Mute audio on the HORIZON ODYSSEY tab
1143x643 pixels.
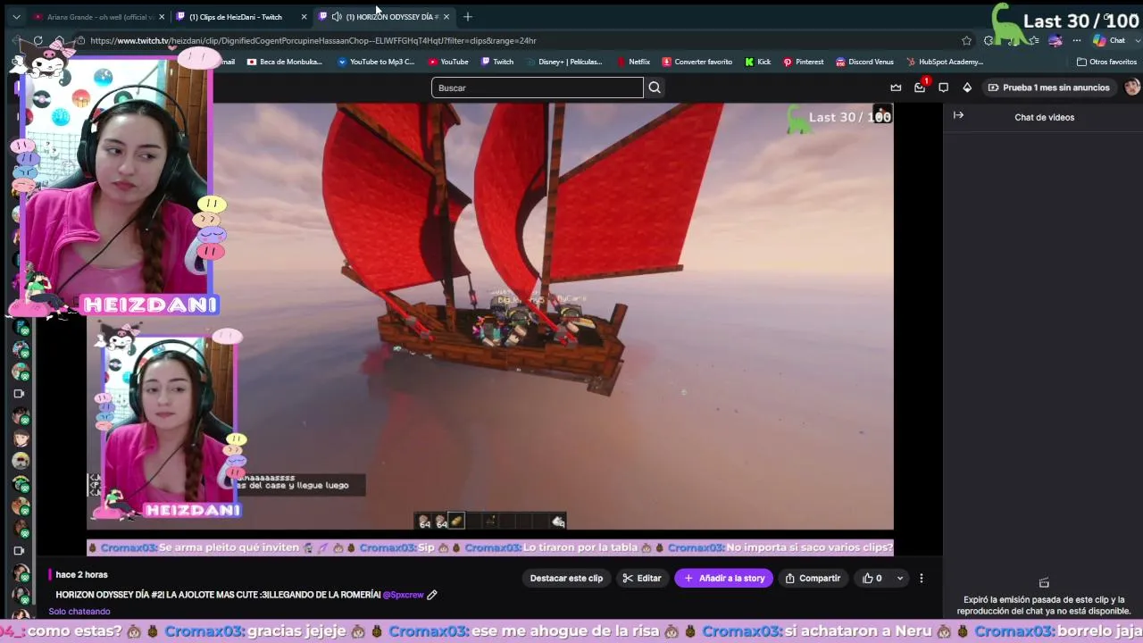[337, 17]
